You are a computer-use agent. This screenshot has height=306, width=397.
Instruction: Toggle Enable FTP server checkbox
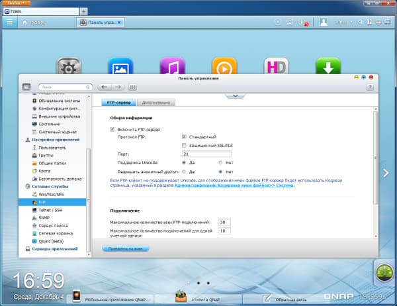coord(112,130)
